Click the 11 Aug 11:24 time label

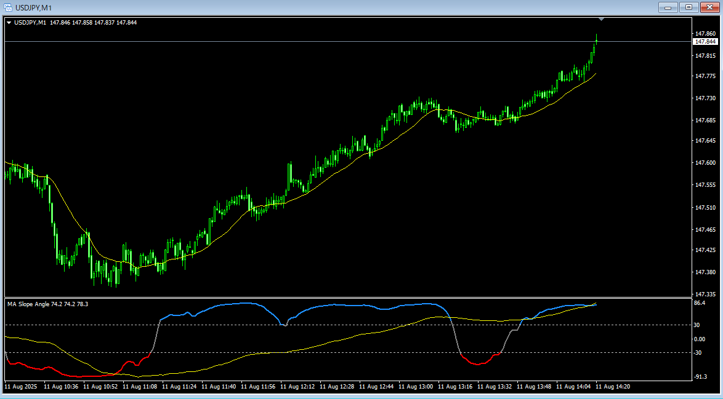(x=179, y=387)
